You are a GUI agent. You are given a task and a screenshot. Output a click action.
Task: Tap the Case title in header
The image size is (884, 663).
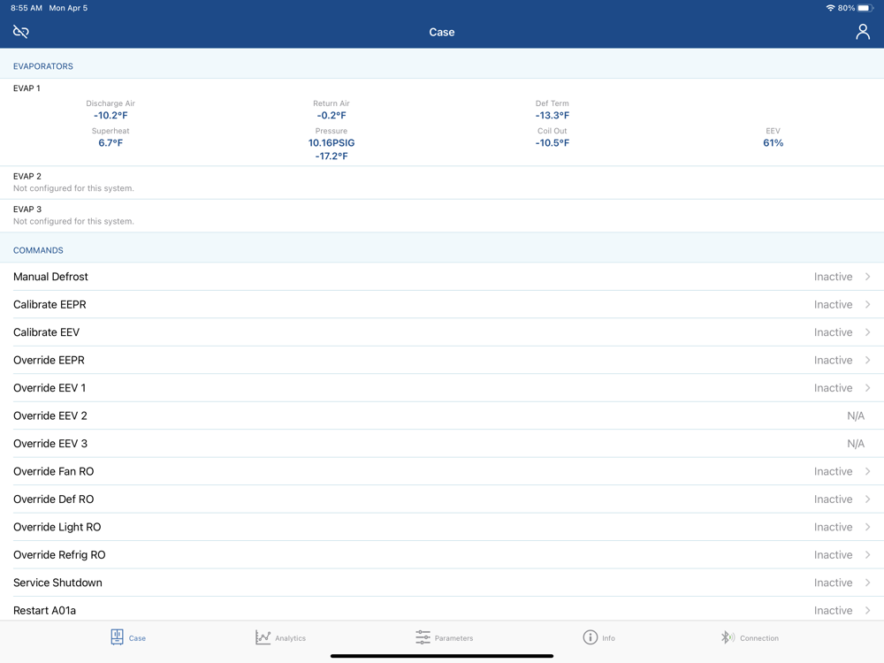pyautogui.click(x=441, y=32)
